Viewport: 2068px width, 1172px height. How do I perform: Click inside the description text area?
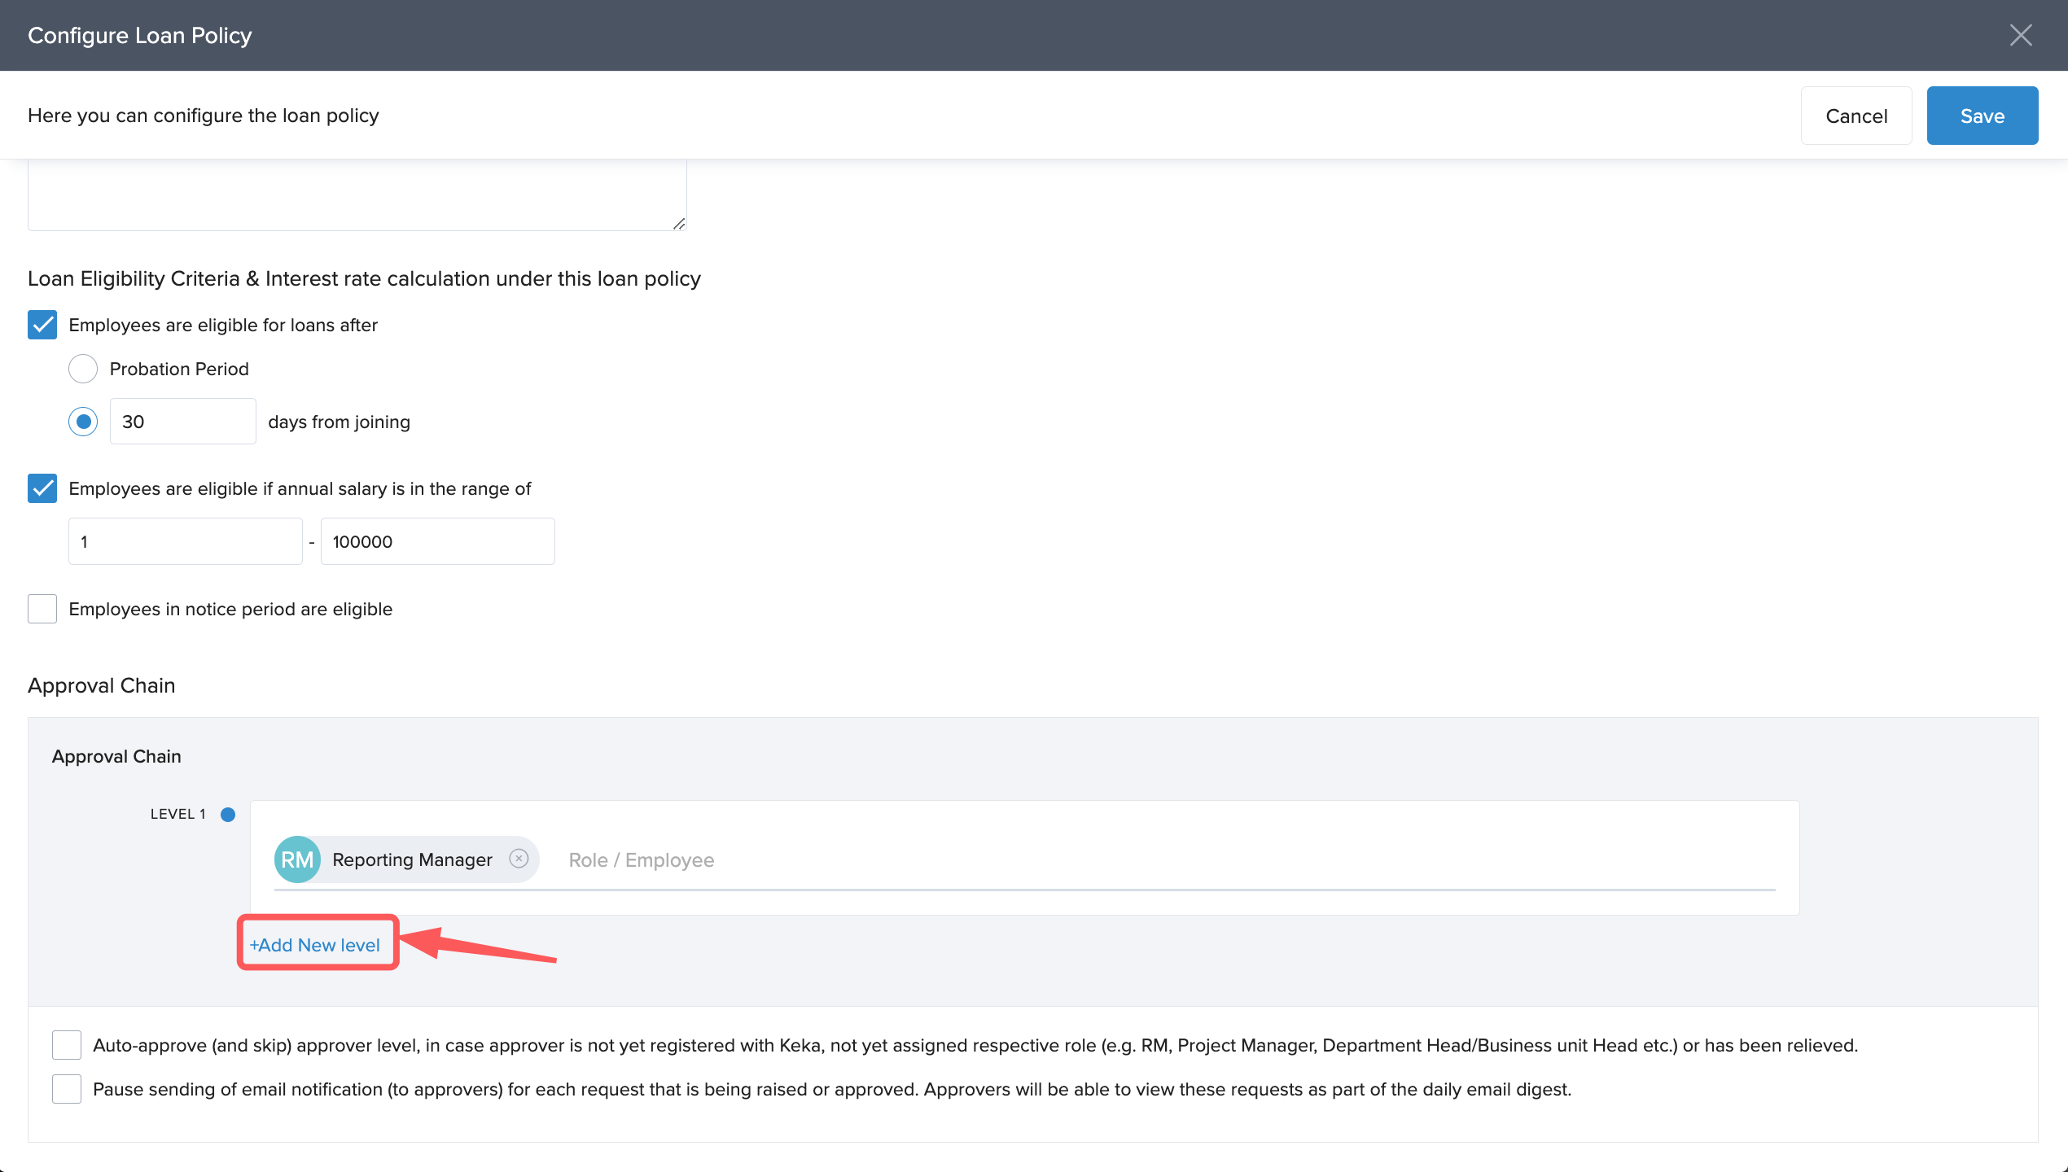pyautogui.click(x=357, y=194)
